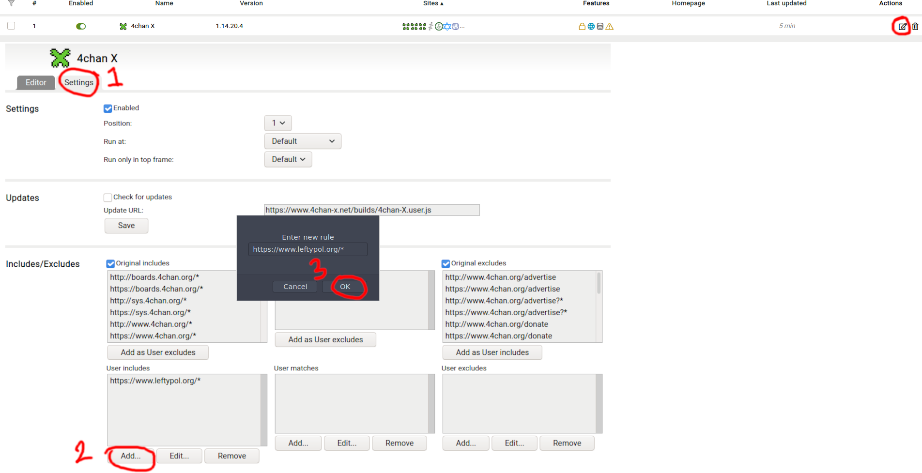Viewport: 922px width, 473px height.
Task: Enable the Check for updates checkbox
Action: point(108,198)
